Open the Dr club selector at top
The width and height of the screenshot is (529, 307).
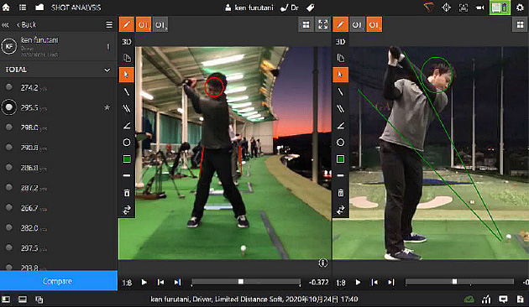tap(290, 8)
